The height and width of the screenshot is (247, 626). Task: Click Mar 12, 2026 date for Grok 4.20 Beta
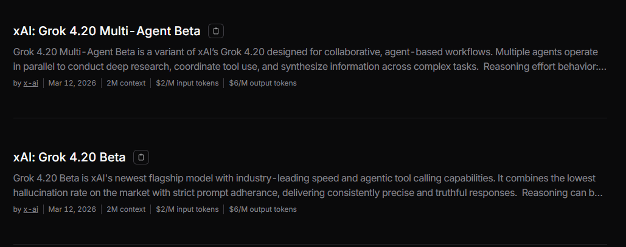point(72,209)
